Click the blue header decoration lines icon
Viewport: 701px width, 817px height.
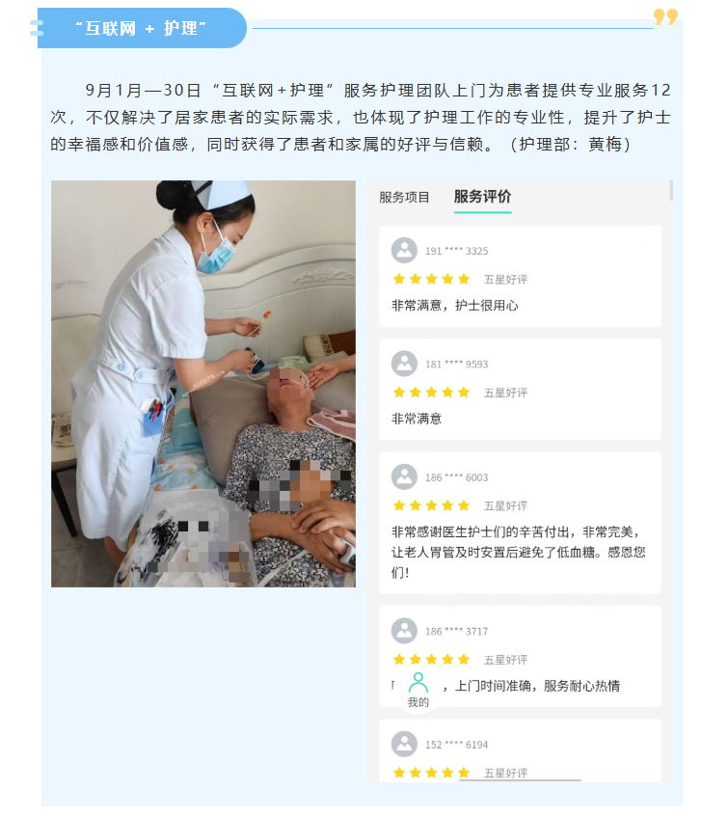click(x=37, y=28)
